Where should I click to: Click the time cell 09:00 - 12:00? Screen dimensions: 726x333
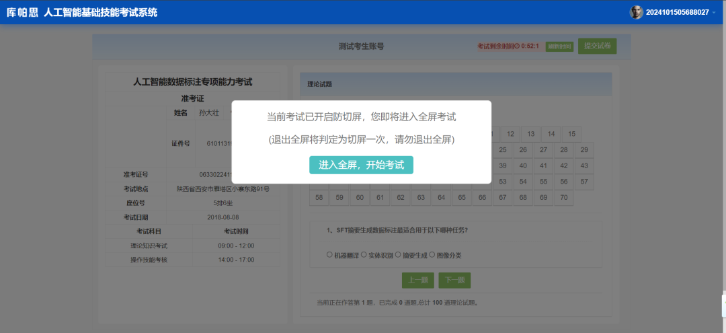pyautogui.click(x=236, y=246)
